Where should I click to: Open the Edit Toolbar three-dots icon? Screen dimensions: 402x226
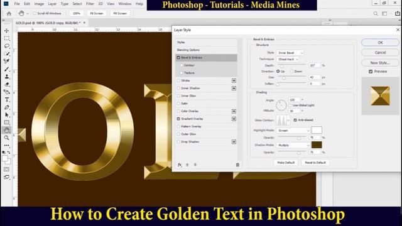click(7, 146)
